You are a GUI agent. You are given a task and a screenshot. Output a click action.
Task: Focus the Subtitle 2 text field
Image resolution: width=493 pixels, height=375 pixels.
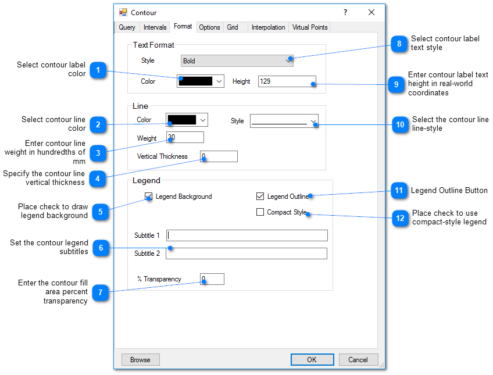(246, 253)
